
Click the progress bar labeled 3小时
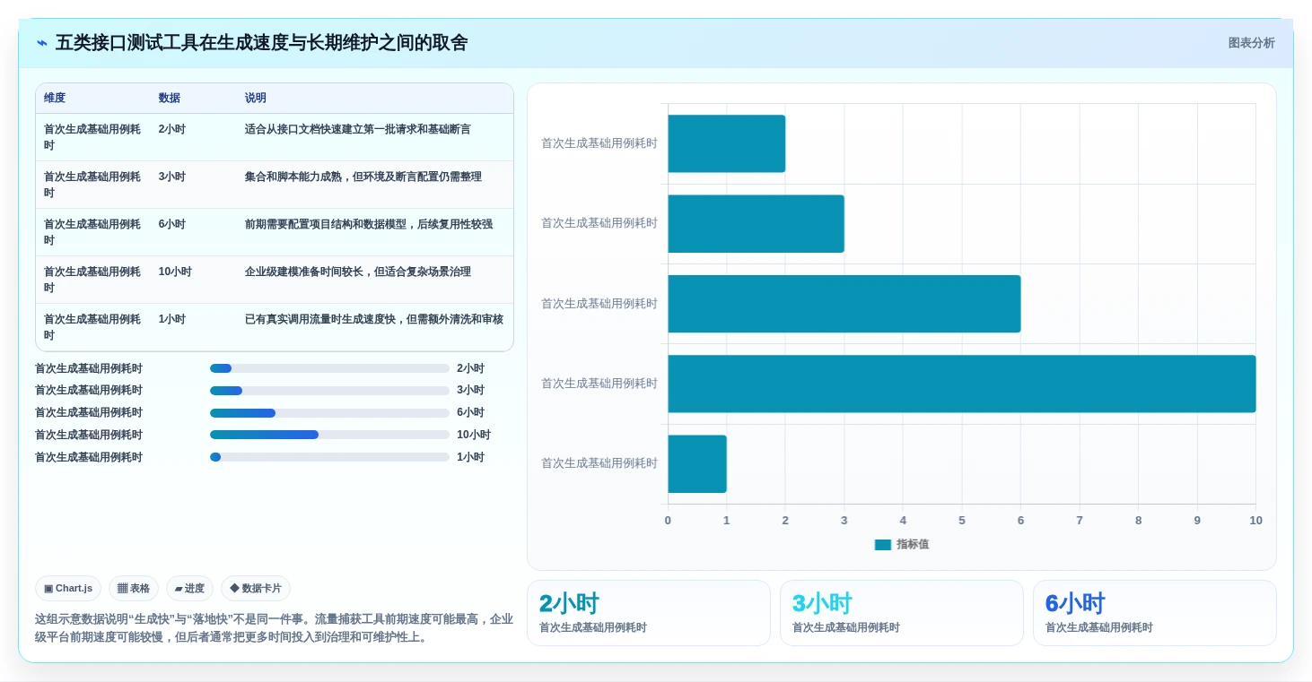pyautogui.click(x=329, y=391)
